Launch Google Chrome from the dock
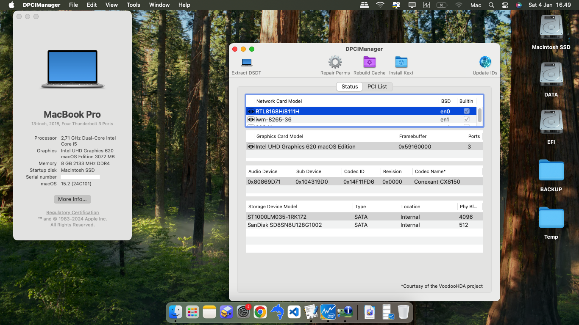This screenshot has width=579, height=325. pyautogui.click(x=260, y=312)
